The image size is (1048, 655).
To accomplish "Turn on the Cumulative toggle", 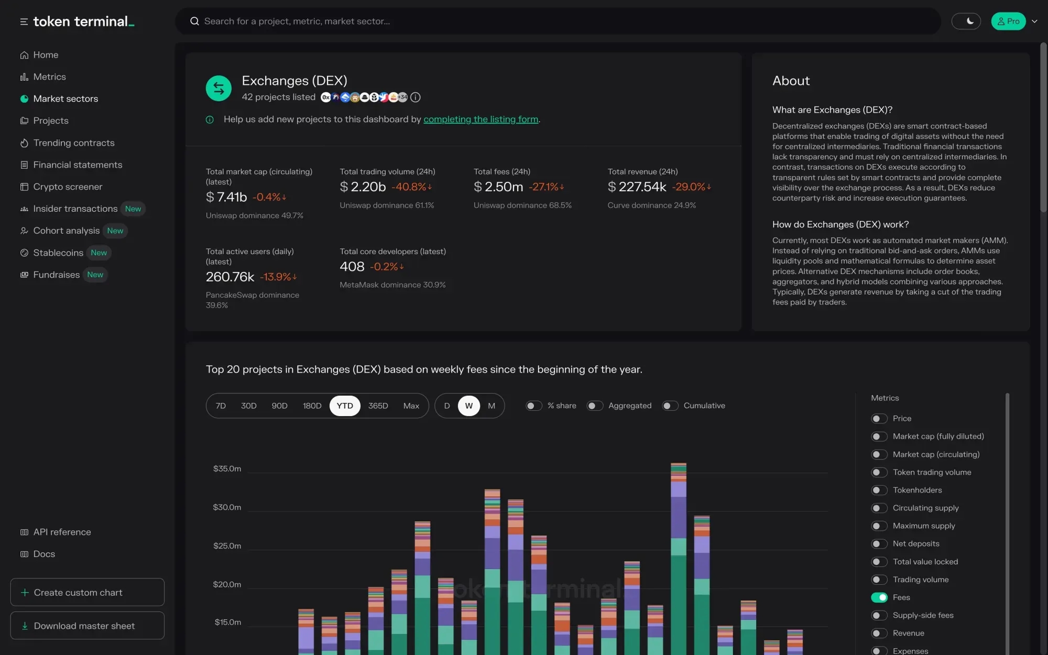I will pyautogui.click(x=670, y=406).
